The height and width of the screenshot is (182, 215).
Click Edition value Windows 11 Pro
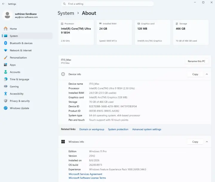point(98,151)
